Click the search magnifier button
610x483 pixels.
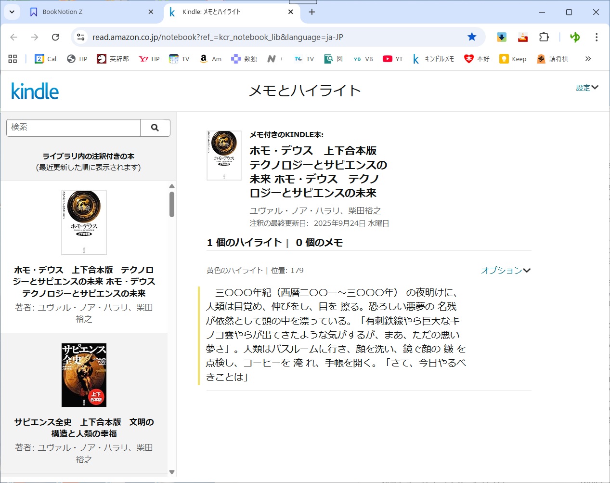tap(155, 128)
